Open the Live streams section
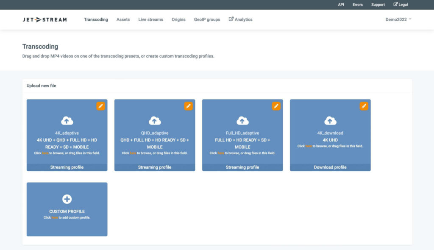The height and width of the screenshot is (250, 434). point(150,19)
